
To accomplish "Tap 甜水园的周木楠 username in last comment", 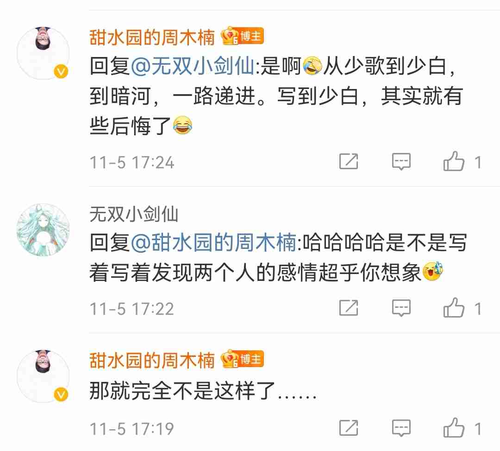I will 152,360.
